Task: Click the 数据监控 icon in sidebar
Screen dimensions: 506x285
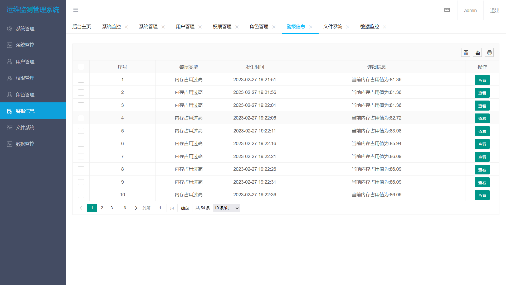Action: (x=10, y=144)
